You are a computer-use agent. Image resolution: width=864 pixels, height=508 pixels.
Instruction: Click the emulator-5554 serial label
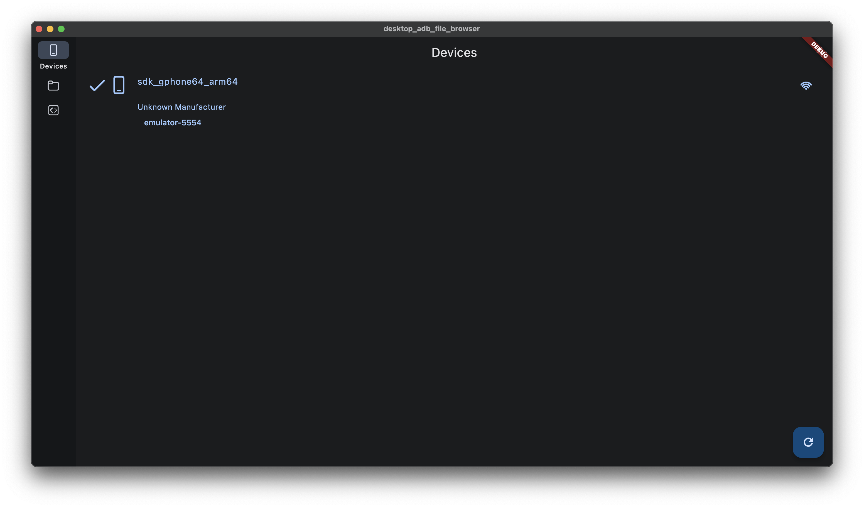[173, 123]
